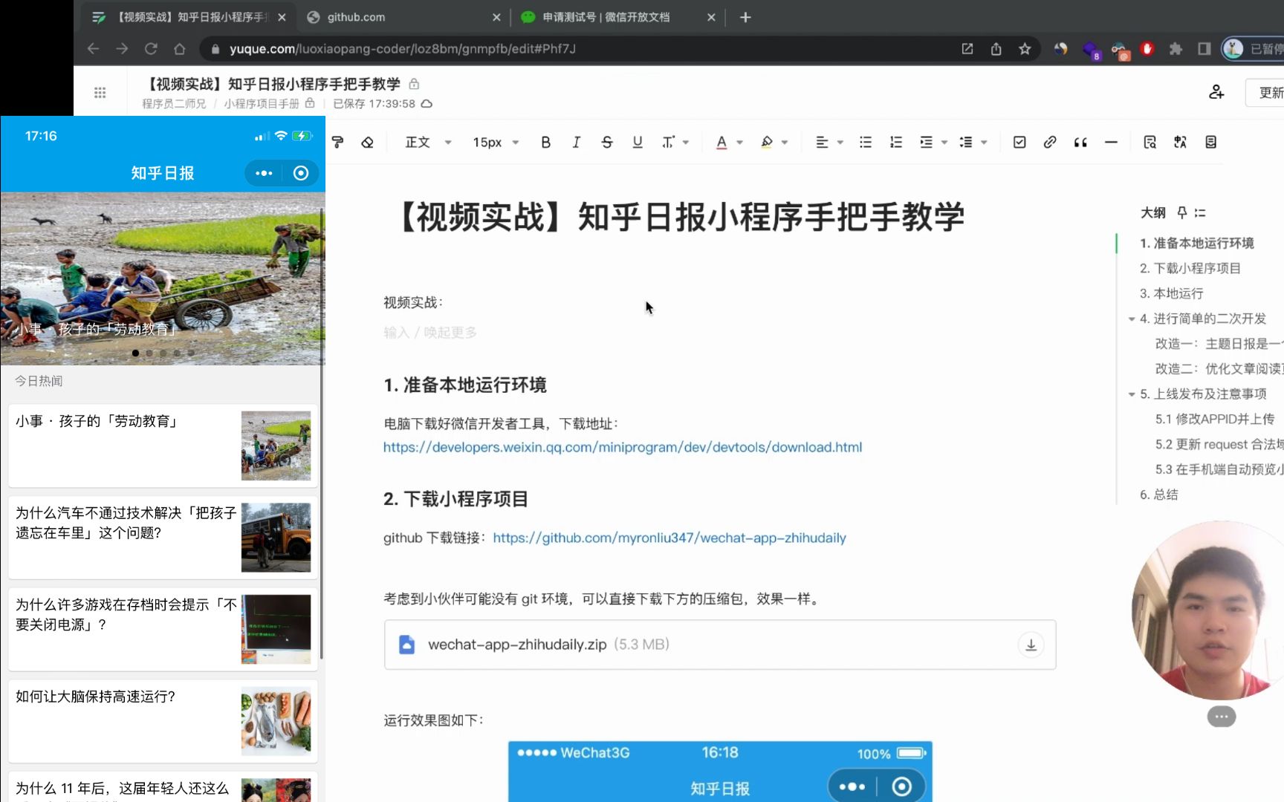Open the WeChat devtools download link
Image resolution: width=1284 pixels, height=802 pixels.
623,447
